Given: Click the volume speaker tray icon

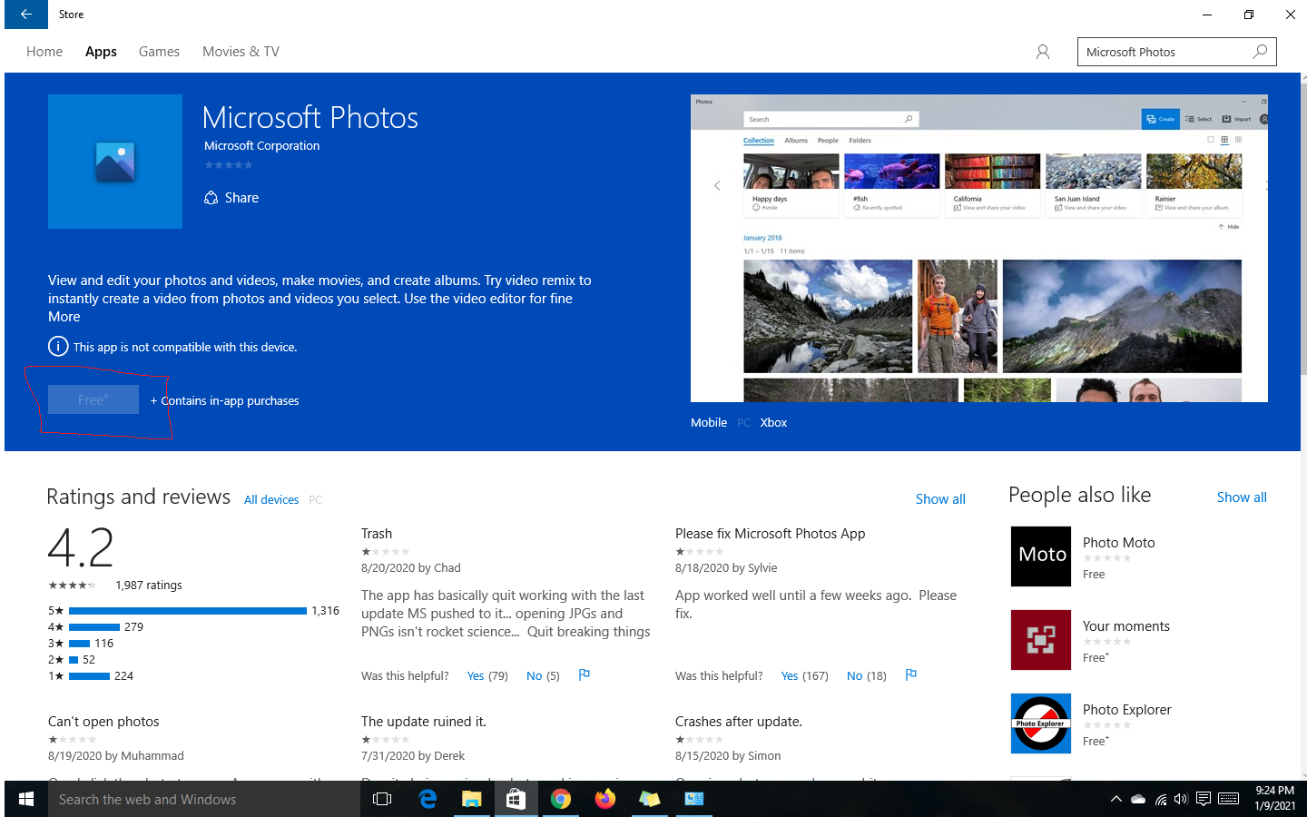Looking at the screenshot, I should (x=1181, y=799).
